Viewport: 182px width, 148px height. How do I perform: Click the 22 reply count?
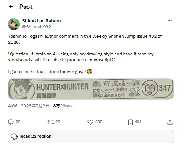18,122
